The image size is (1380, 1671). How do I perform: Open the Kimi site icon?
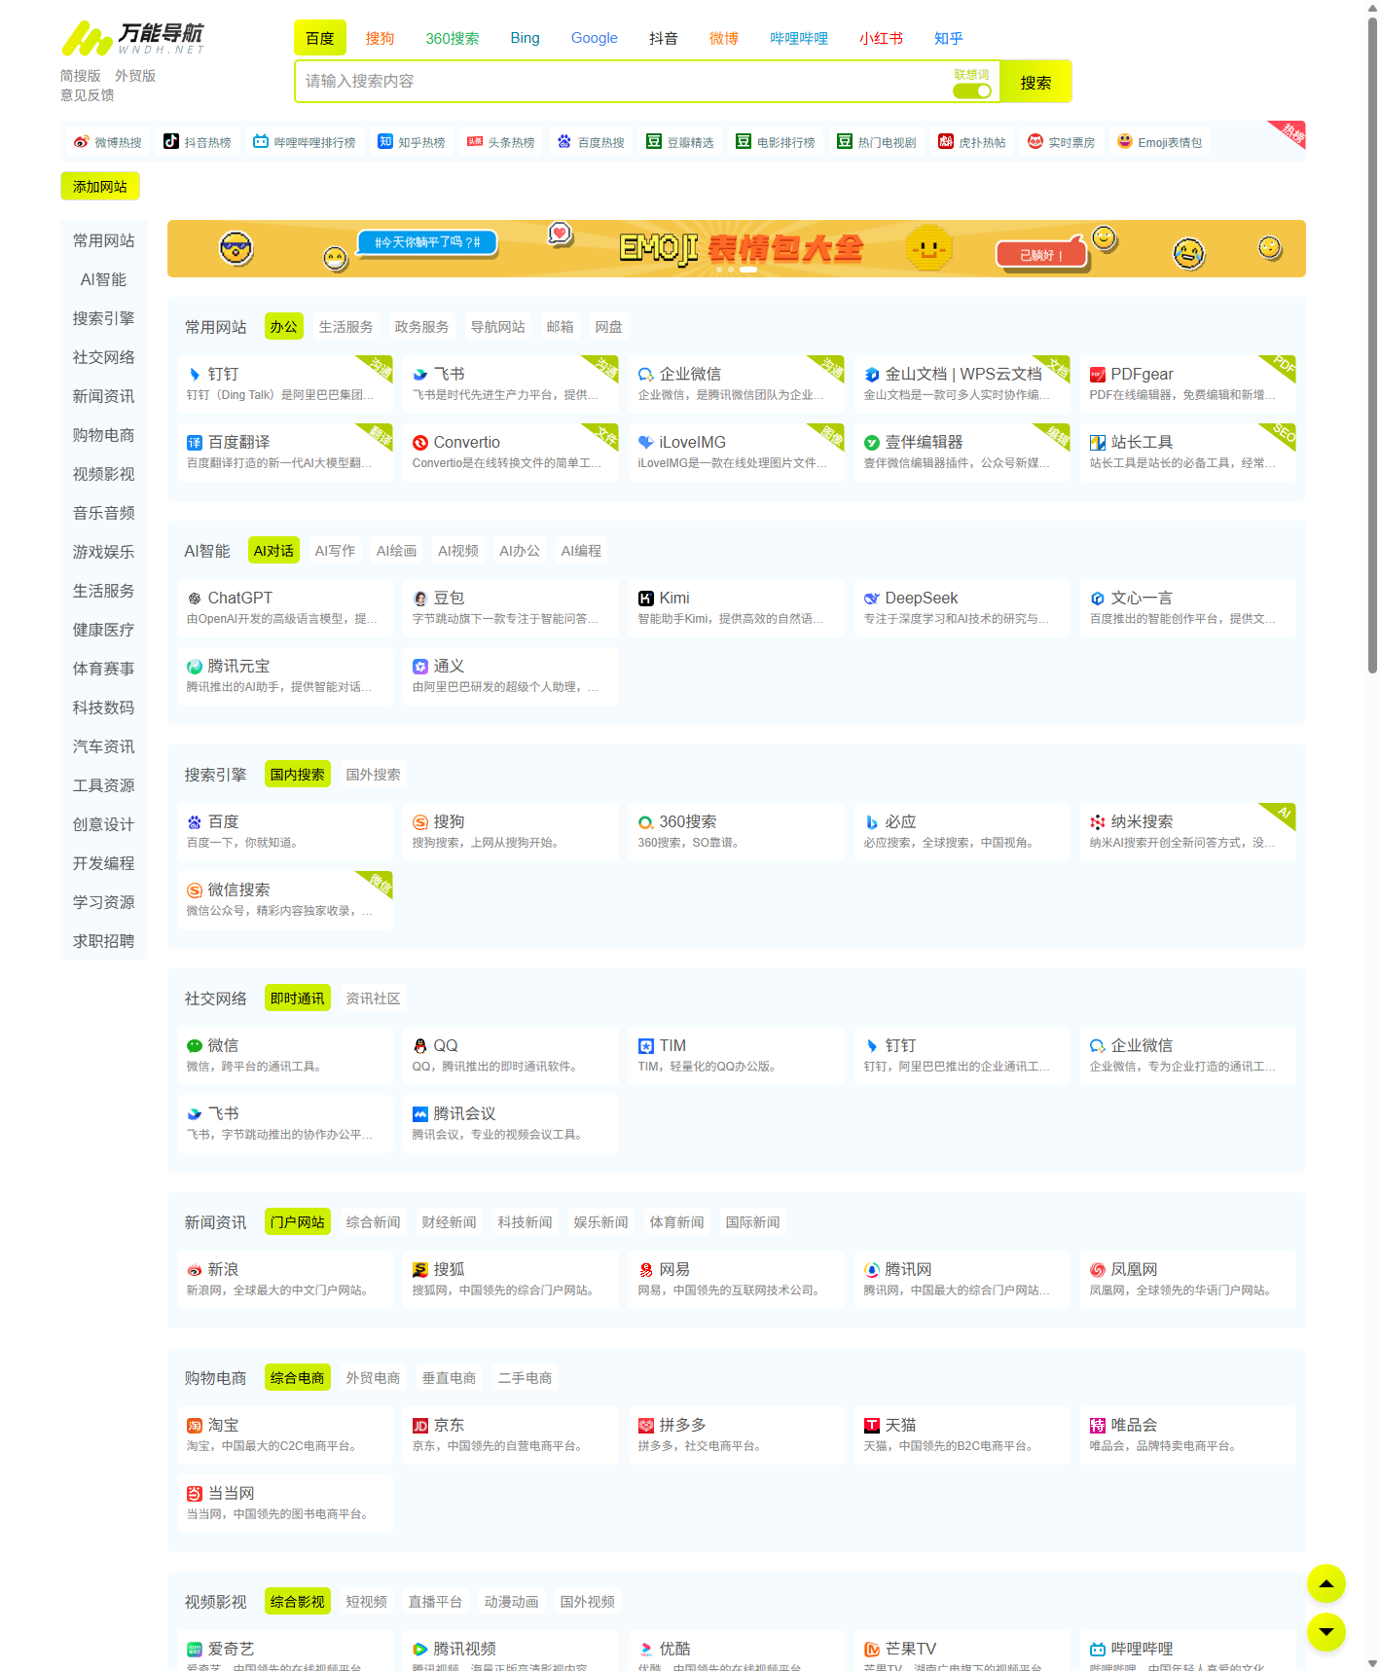pyautogui.click(x=646, y=599)
